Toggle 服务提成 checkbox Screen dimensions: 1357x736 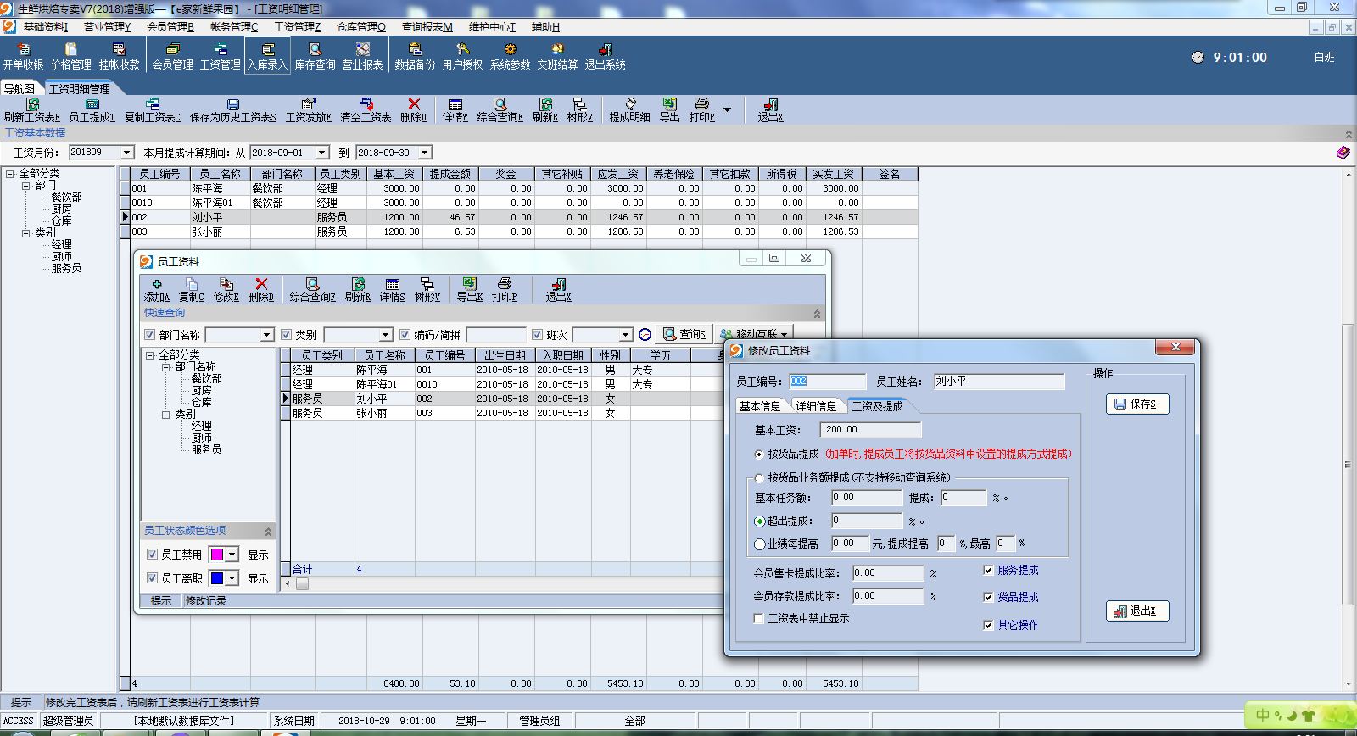[x=988, y=571]
